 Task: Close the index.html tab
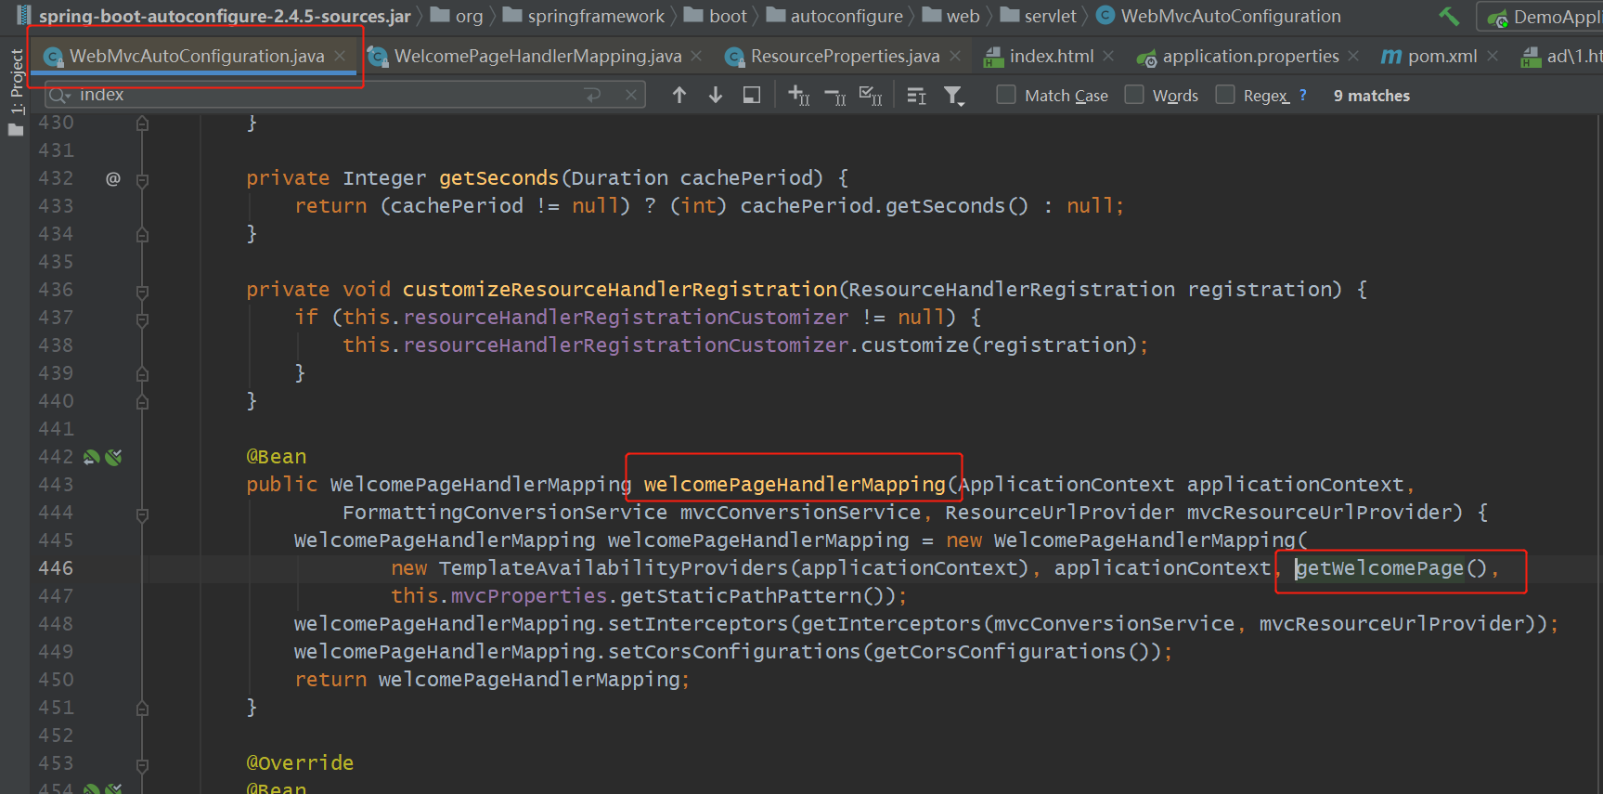click(x=1108, y=56)
